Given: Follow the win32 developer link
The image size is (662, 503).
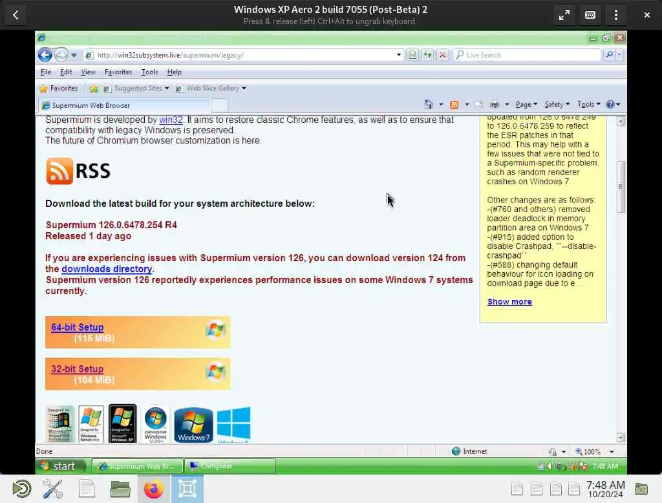Looking at the screenshot, I should [171, 120].
